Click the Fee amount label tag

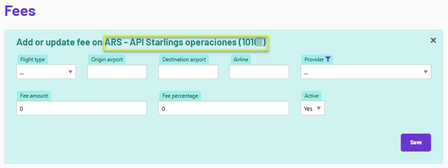click(x=34, y=96)
